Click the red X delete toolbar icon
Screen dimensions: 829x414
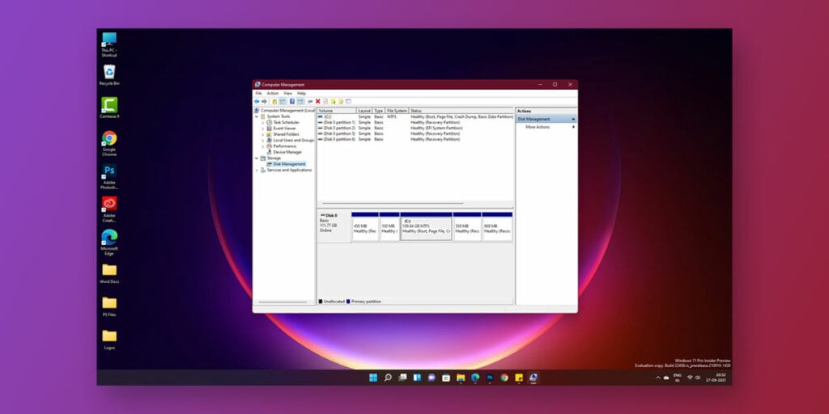[317, 101]
